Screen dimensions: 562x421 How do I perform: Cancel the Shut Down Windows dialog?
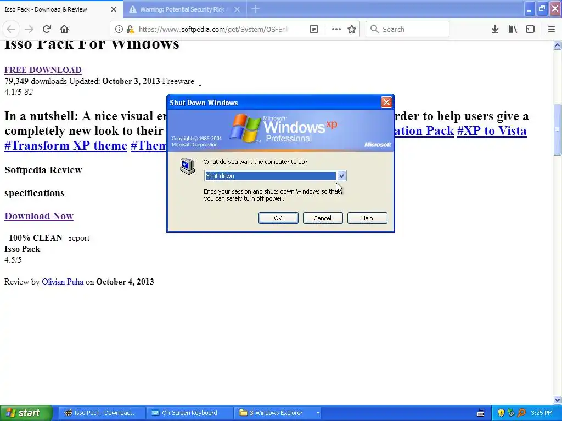click(323, 218)
